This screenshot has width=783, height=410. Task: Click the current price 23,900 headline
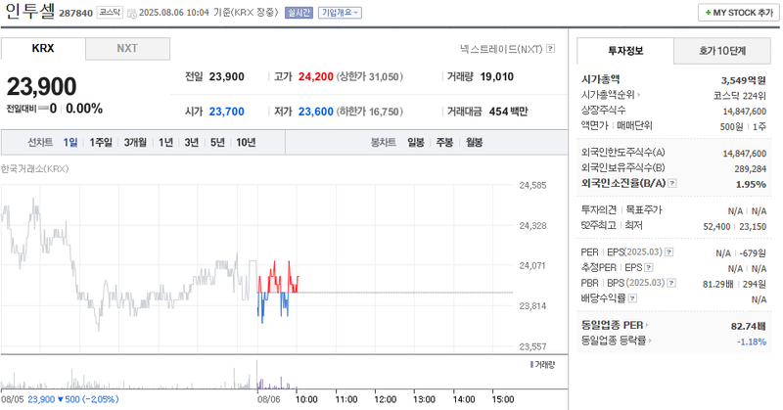pos(41,86)
